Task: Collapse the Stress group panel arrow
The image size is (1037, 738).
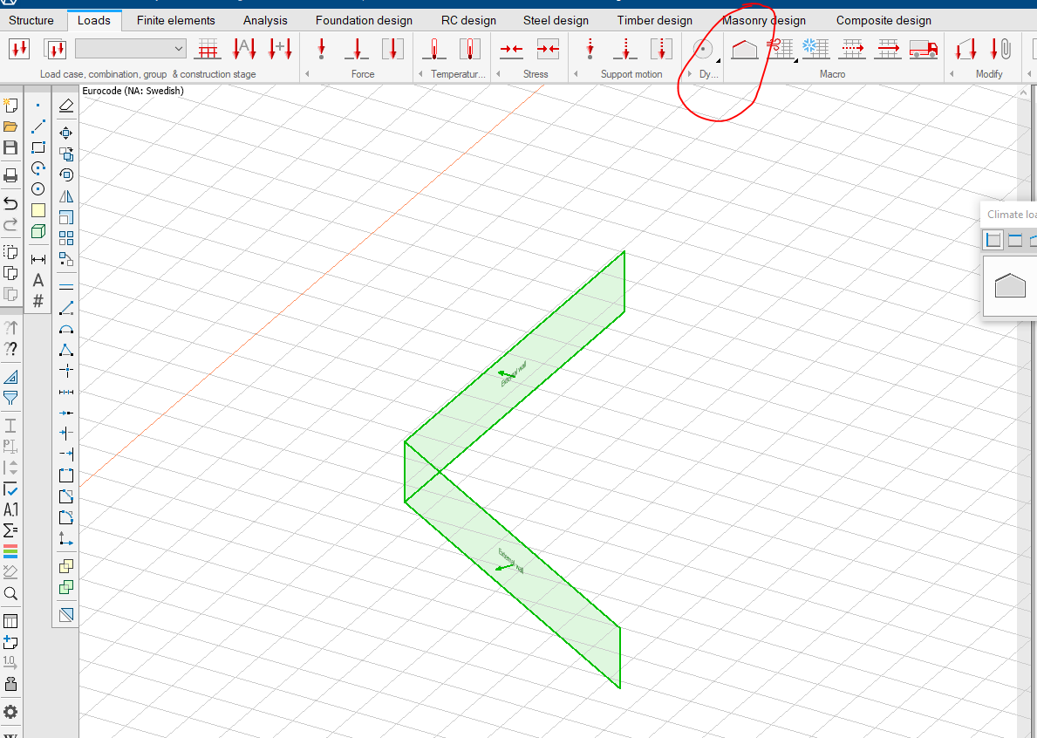Action: (x=498, y=74)
